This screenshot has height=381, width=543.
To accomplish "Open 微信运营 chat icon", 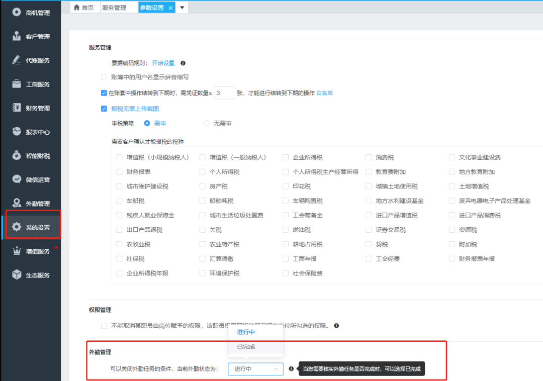I will coord(16,179).
